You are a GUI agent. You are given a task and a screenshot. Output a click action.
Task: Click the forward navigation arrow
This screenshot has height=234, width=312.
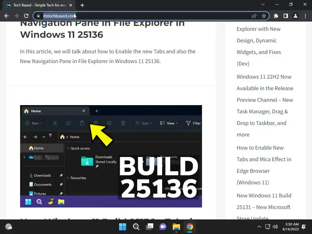pos(16,16)
